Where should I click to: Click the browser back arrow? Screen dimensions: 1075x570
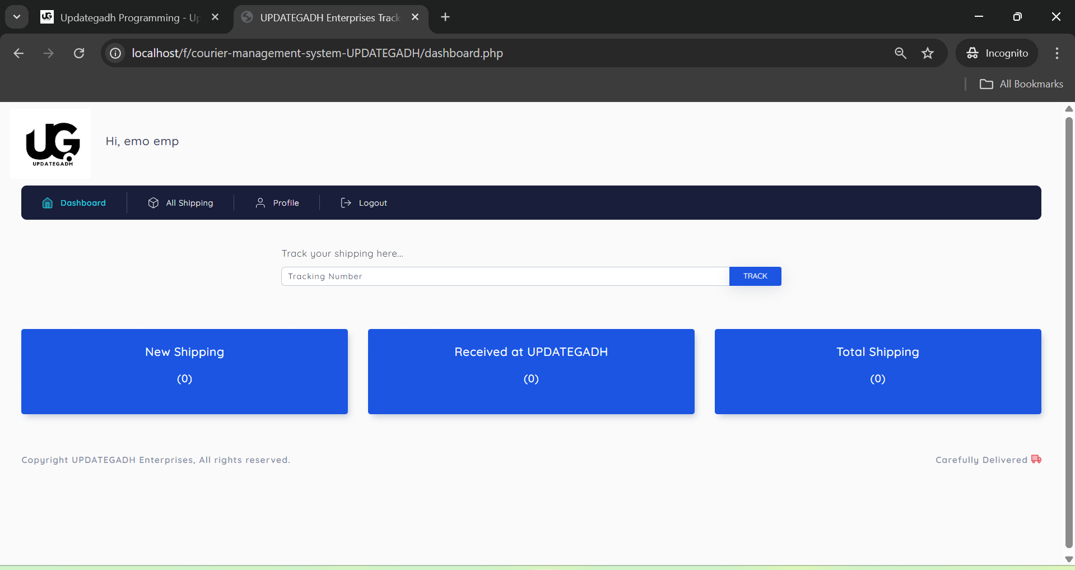[18, 53]
